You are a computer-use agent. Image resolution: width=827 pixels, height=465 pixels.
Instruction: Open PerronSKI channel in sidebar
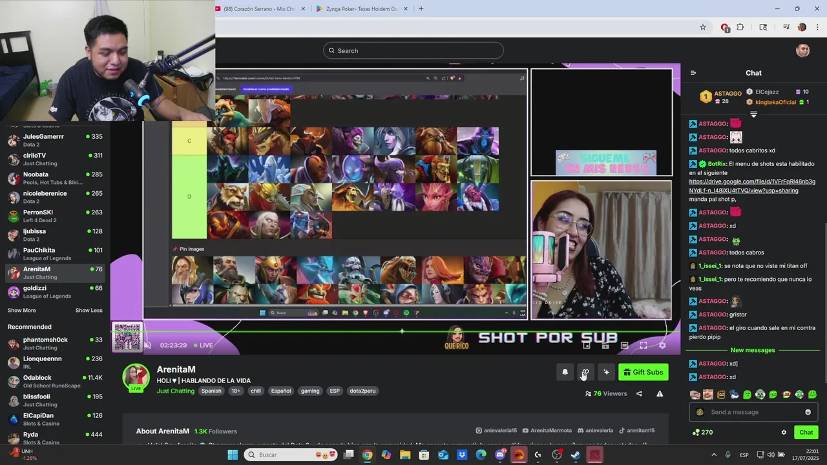(55, 216)
